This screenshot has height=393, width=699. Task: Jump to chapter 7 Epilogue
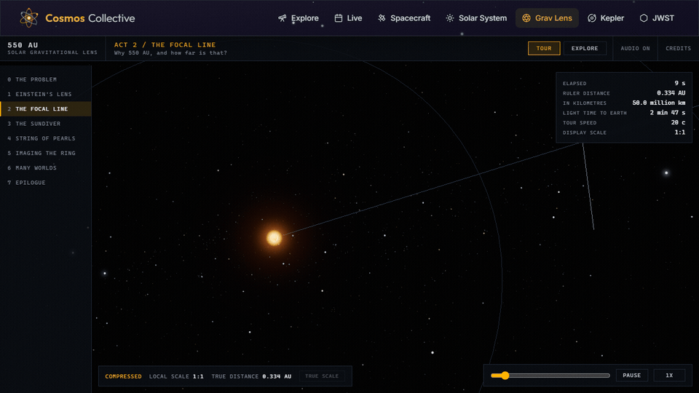click(46, 182)
